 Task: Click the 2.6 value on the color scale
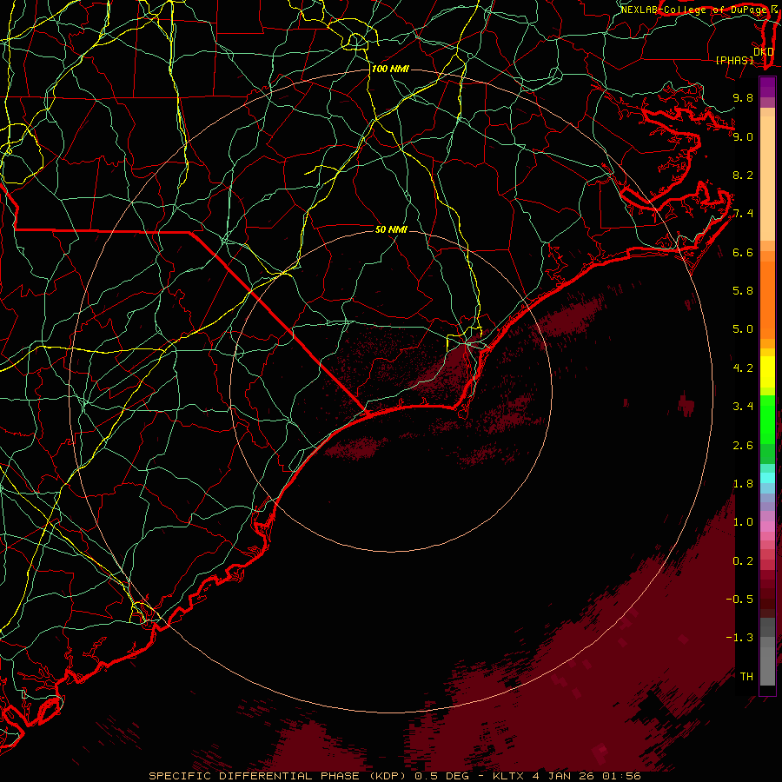click(x=743, y=446)
